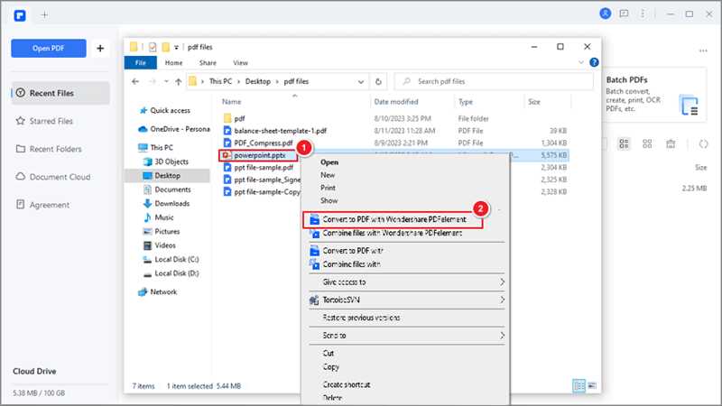The height and width of the screenshot is (406, 722).
Task: Open the Home ribbon tab
Action: pyautogui.click(x=173, y=62)
